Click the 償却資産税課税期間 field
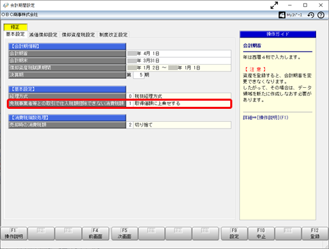The width and height of the screenshot is (329, 249). point(178,68)
